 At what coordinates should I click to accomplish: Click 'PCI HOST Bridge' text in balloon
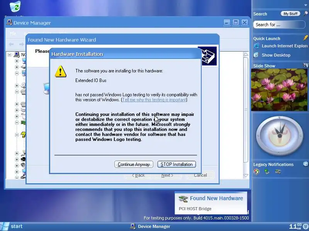[195, 209]
